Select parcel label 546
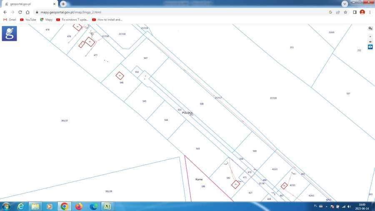375x211 pixels. pyautogui.click(x=122, y=83)
